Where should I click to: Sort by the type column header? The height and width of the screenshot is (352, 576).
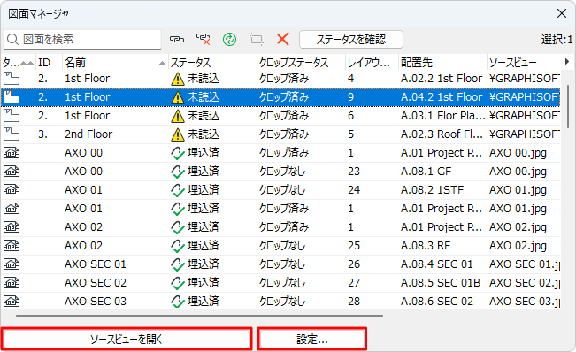tap(18, 63)
